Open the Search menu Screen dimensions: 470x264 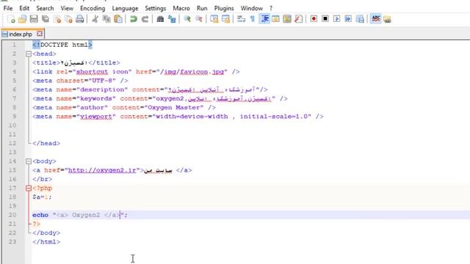pos(45,8)
